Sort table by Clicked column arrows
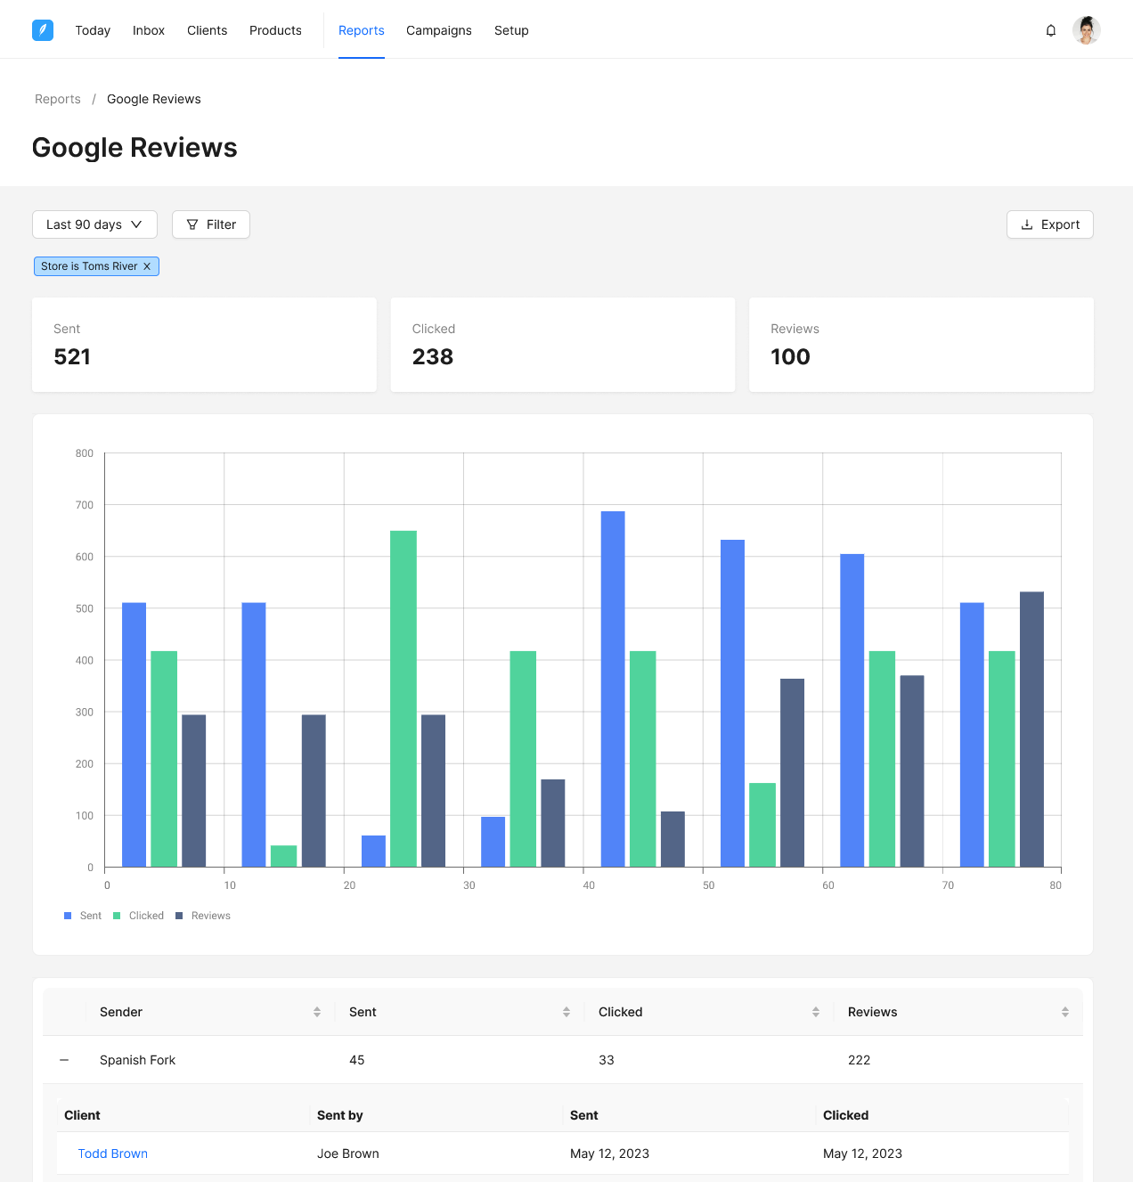The height and width of the screenshot is (1182, 1133). pyautogui.click(x=816, y=1012)
